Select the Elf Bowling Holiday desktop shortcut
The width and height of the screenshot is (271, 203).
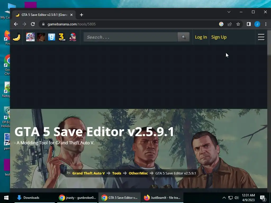click(6, 117)
